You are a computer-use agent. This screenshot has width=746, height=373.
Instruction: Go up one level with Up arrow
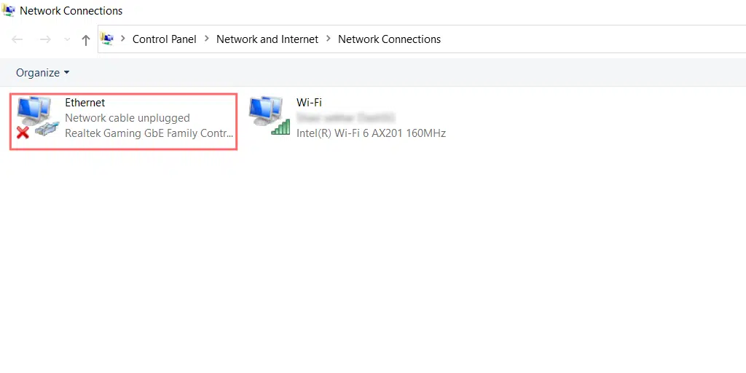(x=86, y=40)
